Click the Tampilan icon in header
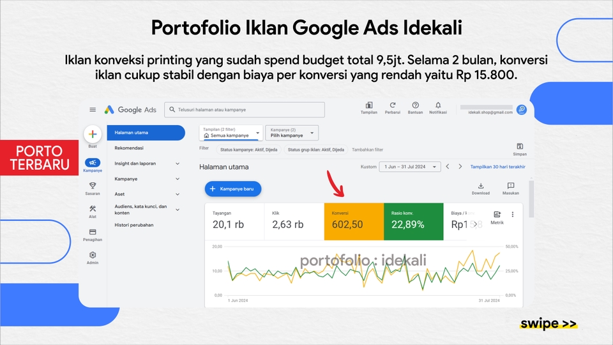613x345 pixels. coord(368,105)
